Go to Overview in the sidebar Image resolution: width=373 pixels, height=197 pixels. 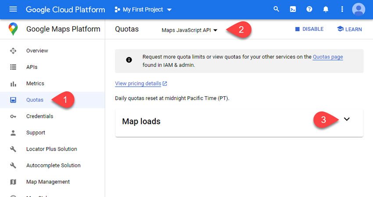(x=37, y=51)
